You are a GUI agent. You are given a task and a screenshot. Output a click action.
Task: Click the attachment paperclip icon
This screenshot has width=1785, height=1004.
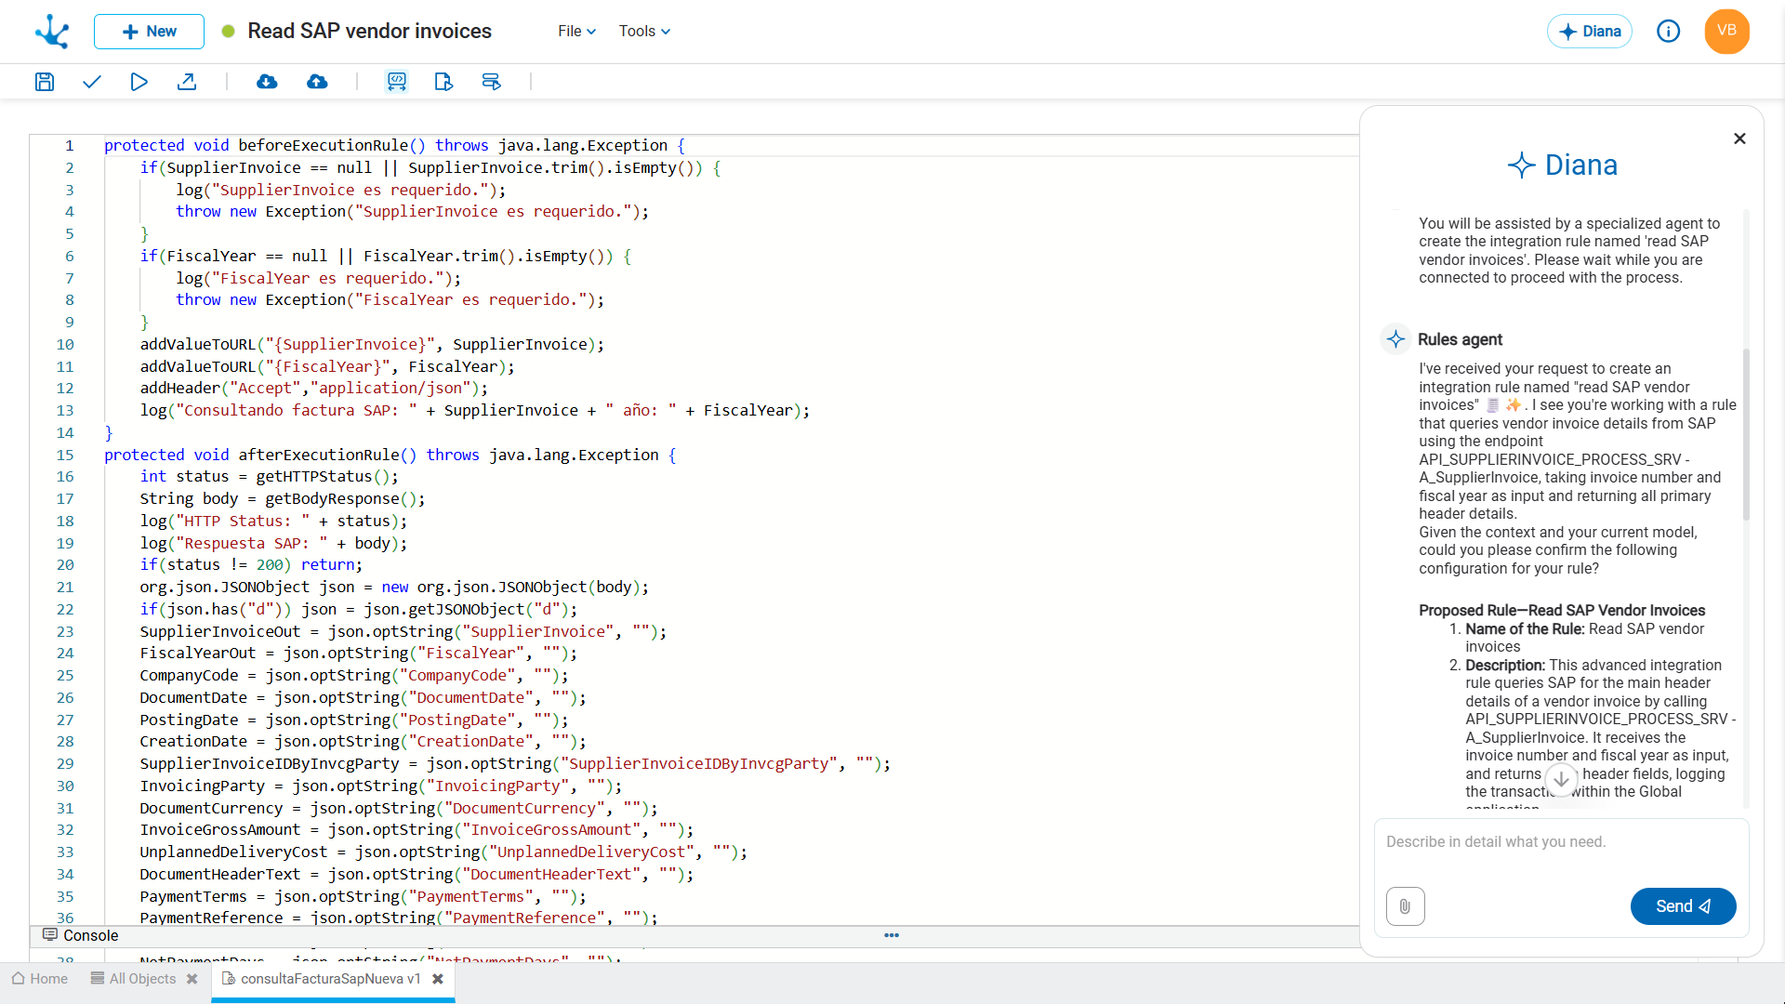pyautogui.click(x=1405, y=906)
